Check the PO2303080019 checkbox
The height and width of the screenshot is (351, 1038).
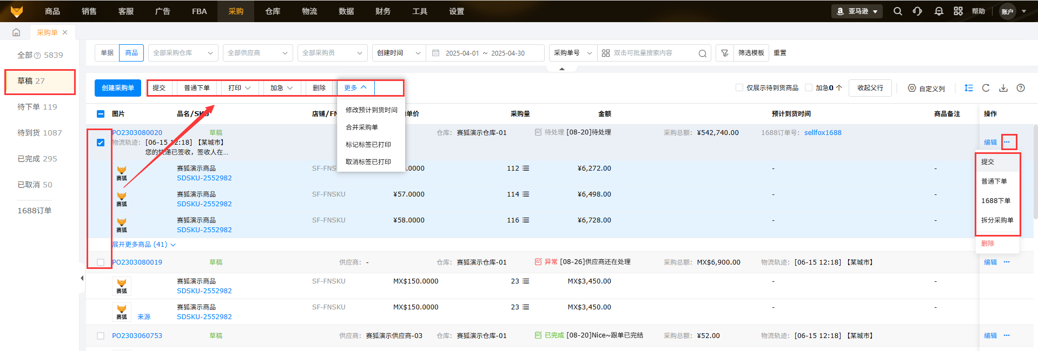101,262
